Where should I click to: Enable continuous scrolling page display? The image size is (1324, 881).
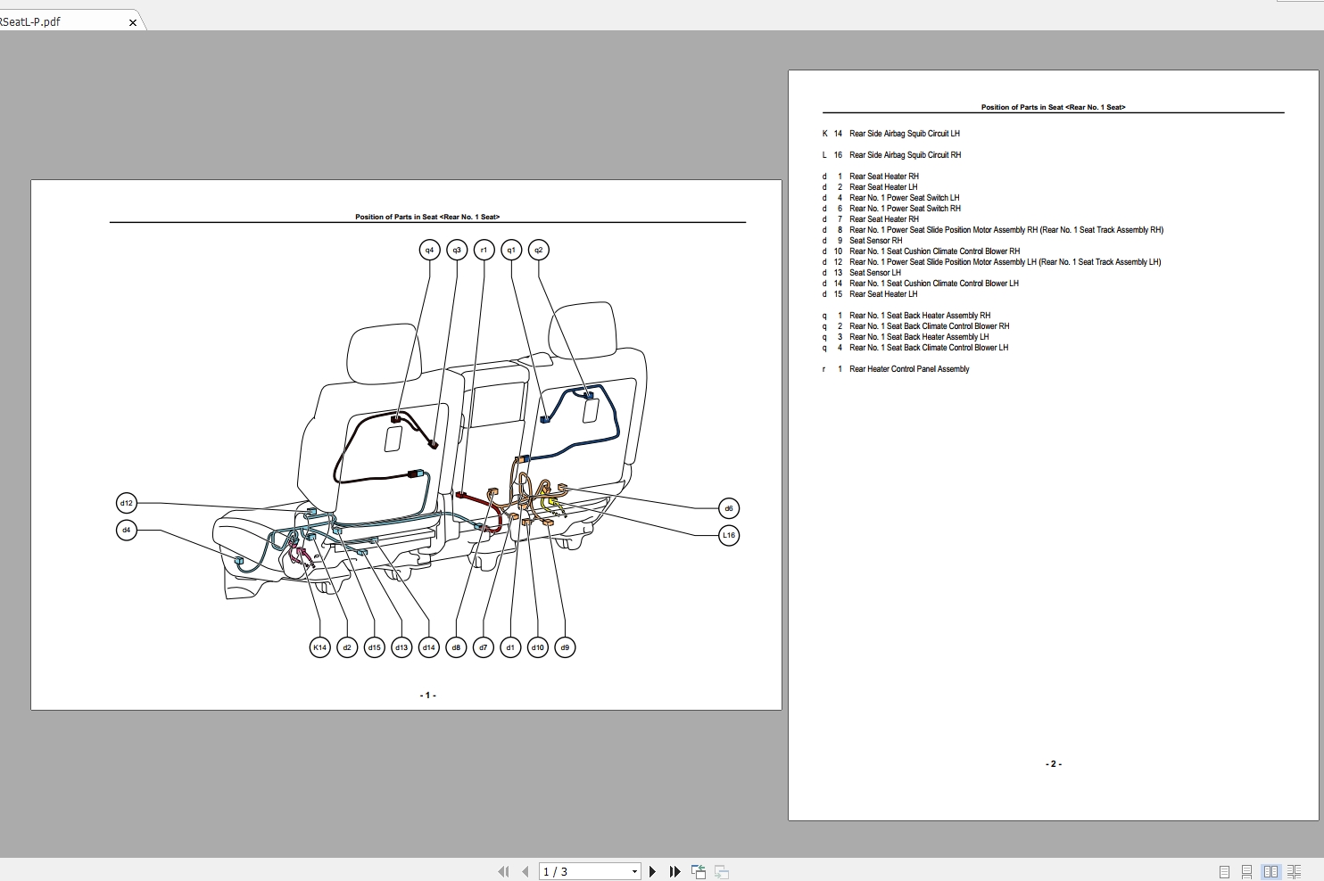click(x=1246, y=871)
